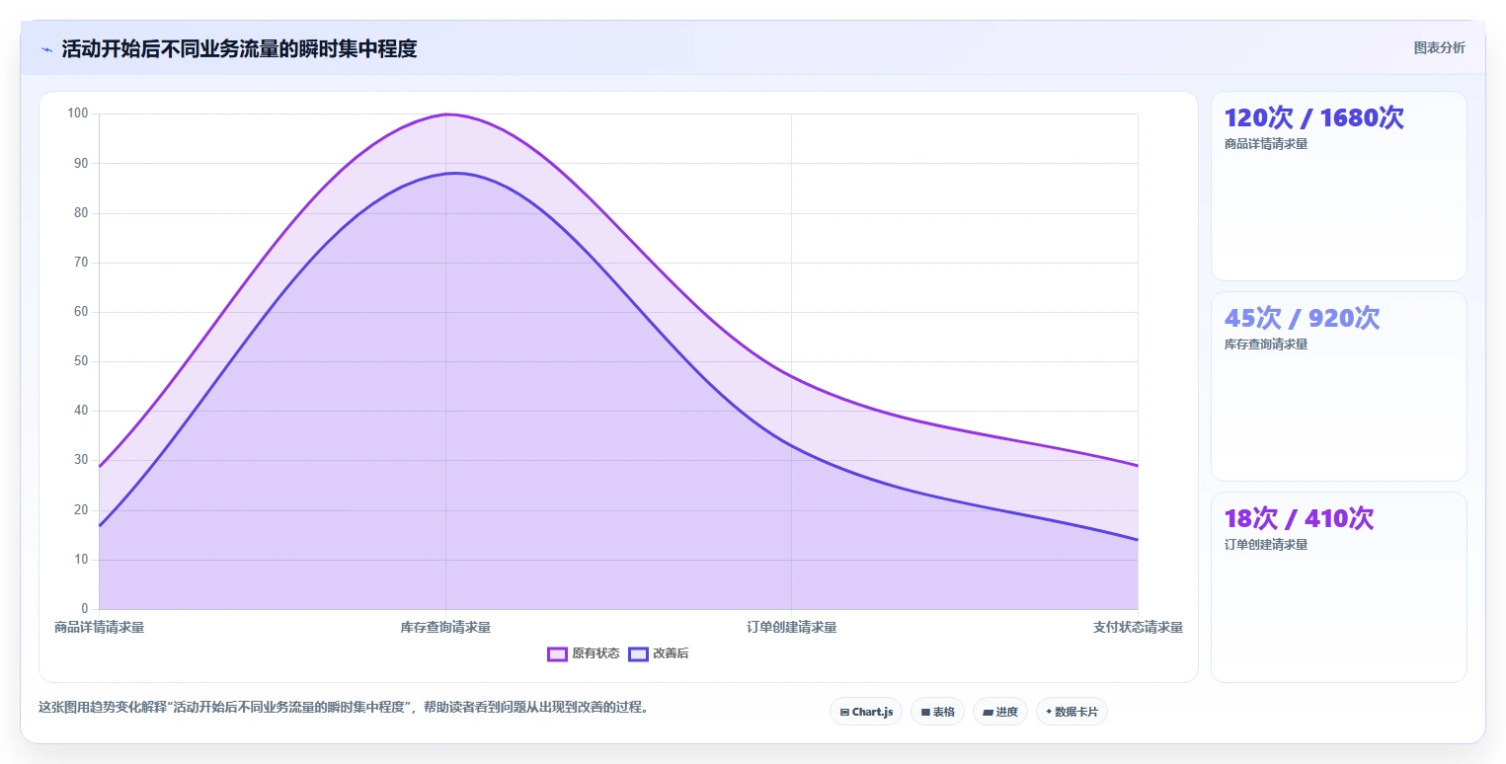Click 订单创建请求量 label in third card
This screenshot has width=1506, height=764.
pyautogui.click(x=1265, y=545)
